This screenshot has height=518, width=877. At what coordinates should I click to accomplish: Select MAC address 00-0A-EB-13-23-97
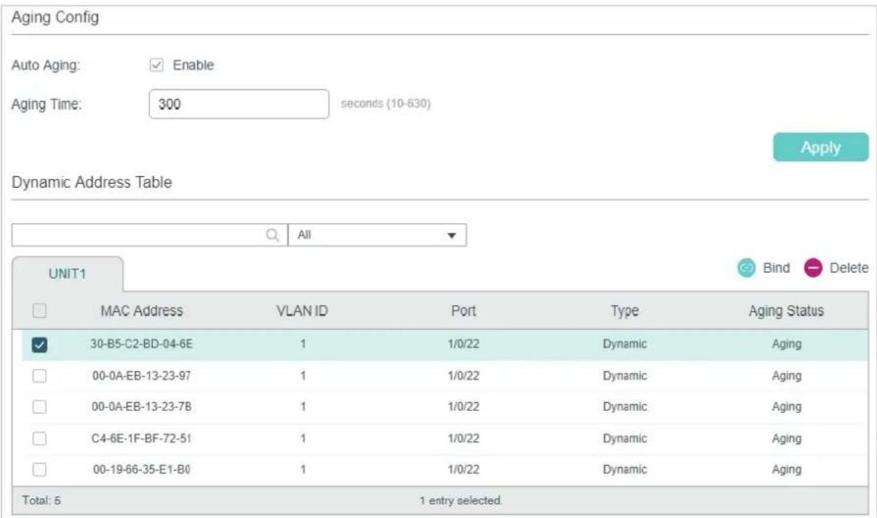[142, 376]
